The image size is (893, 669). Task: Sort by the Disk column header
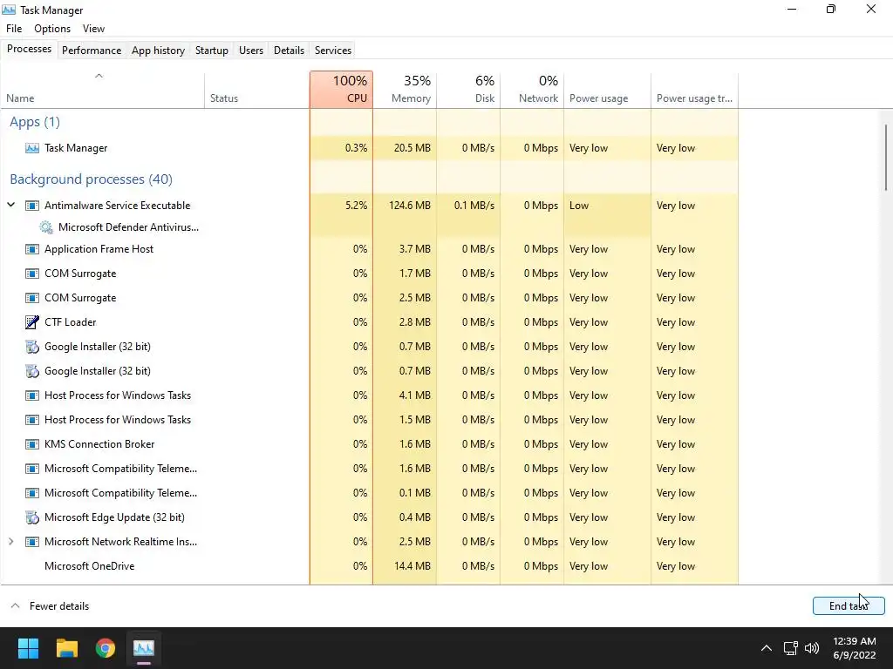(468, 90)
